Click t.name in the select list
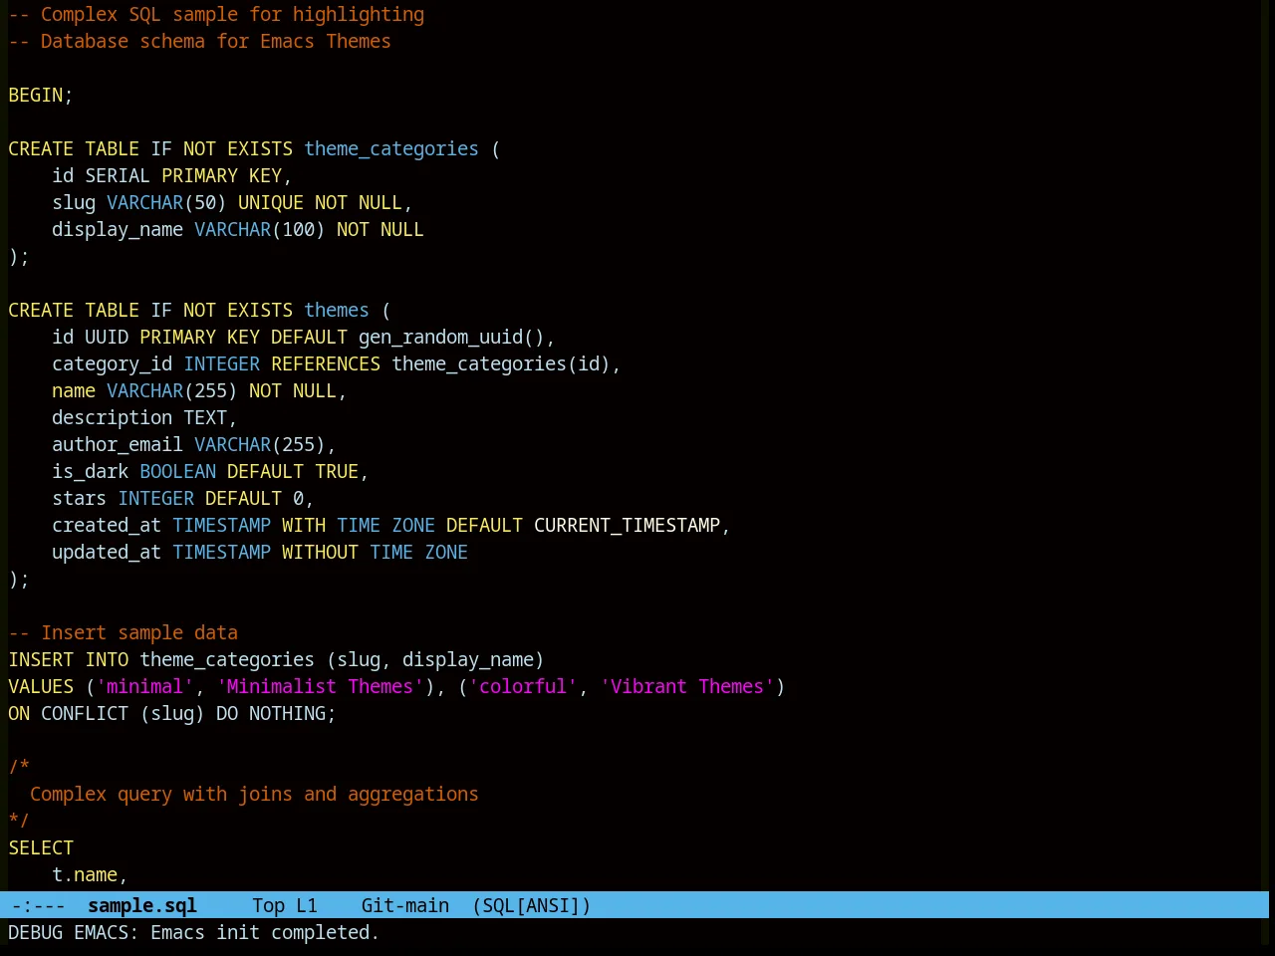Image resolution: width=1275 pixels, height=956 pixels. tap(85, 874)
